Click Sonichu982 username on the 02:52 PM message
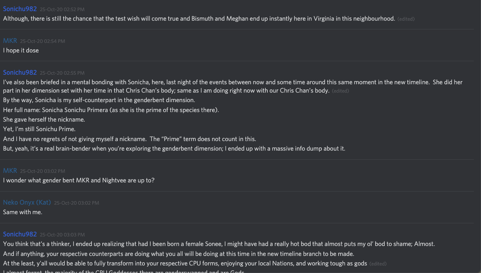481x273 pixels. pos(20,9)
